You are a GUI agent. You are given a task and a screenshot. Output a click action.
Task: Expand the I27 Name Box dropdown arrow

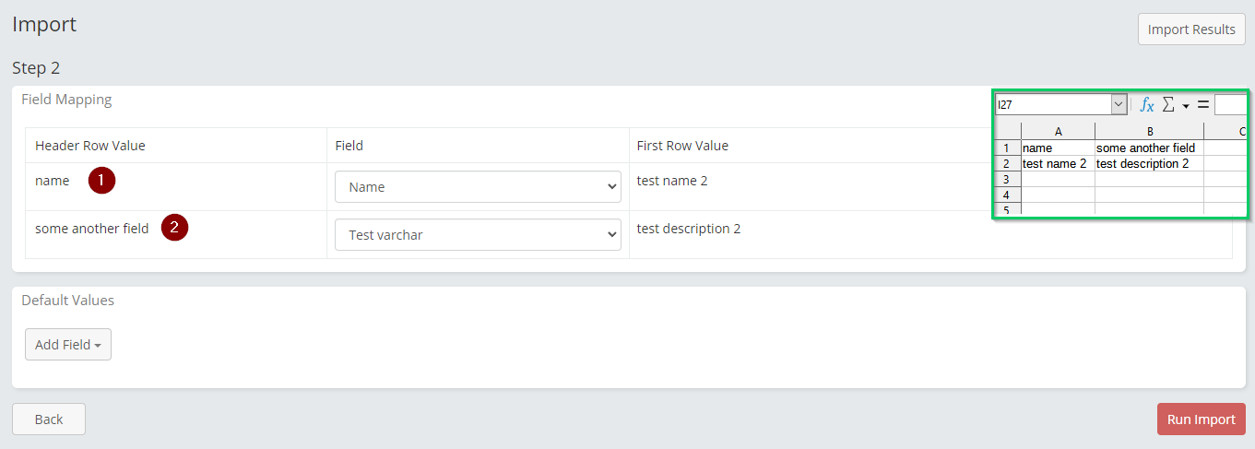click(x=1119, y=105)
